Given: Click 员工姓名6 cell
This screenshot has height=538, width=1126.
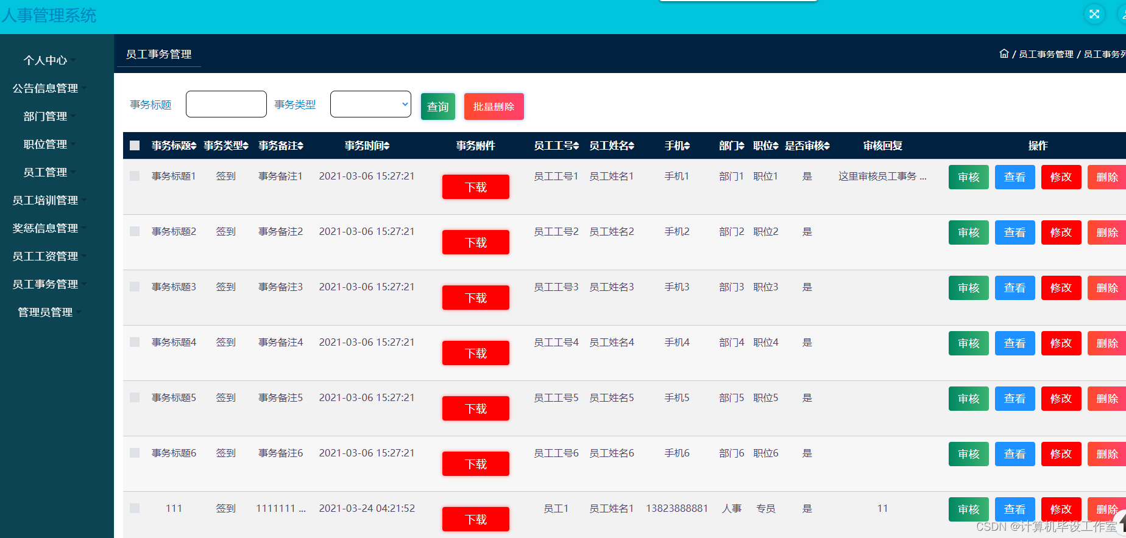Looking at the screenshot, I should [612, 453].
